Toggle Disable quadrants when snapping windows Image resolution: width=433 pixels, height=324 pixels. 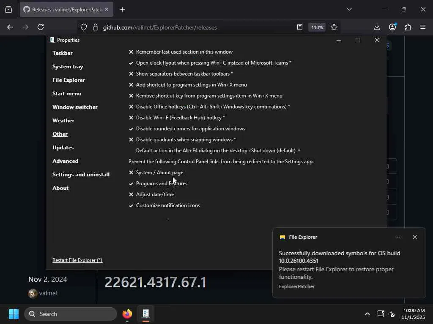[182, 140]
